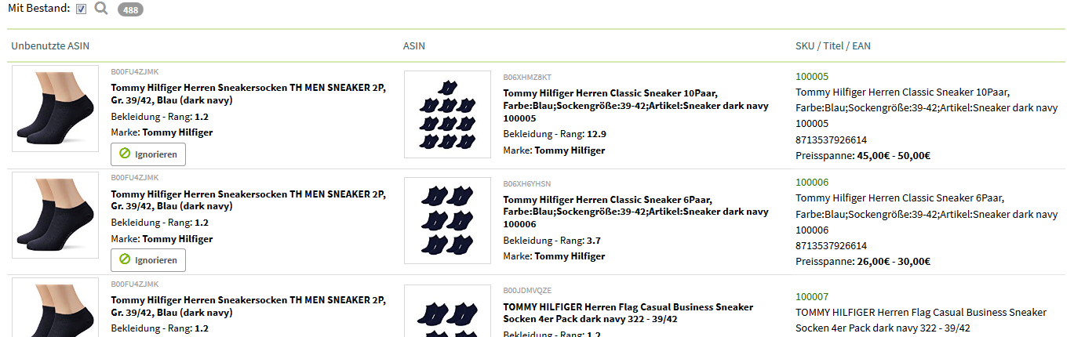1074x337 pixels.
Task: Click ASIN code B00JDMVQZE
Action: coord(527,290)
